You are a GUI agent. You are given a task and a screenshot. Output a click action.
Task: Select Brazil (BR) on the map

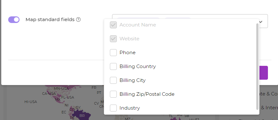point(82,116)
